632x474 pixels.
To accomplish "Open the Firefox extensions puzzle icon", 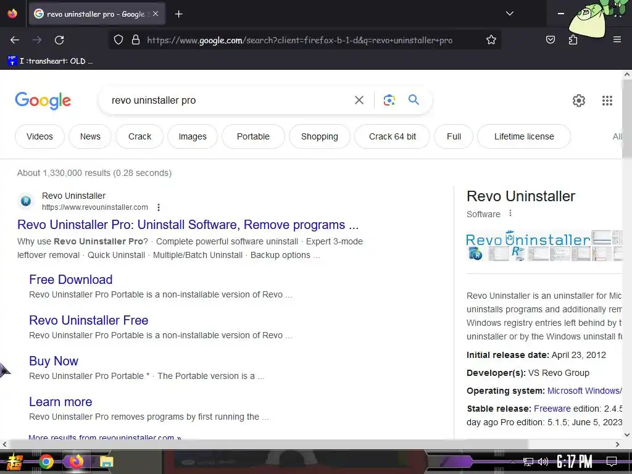I will [x=573, y=39].
